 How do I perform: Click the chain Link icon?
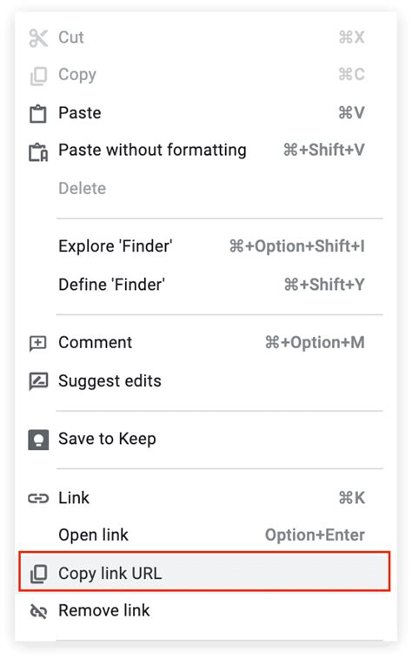click(x=38, y=499)
